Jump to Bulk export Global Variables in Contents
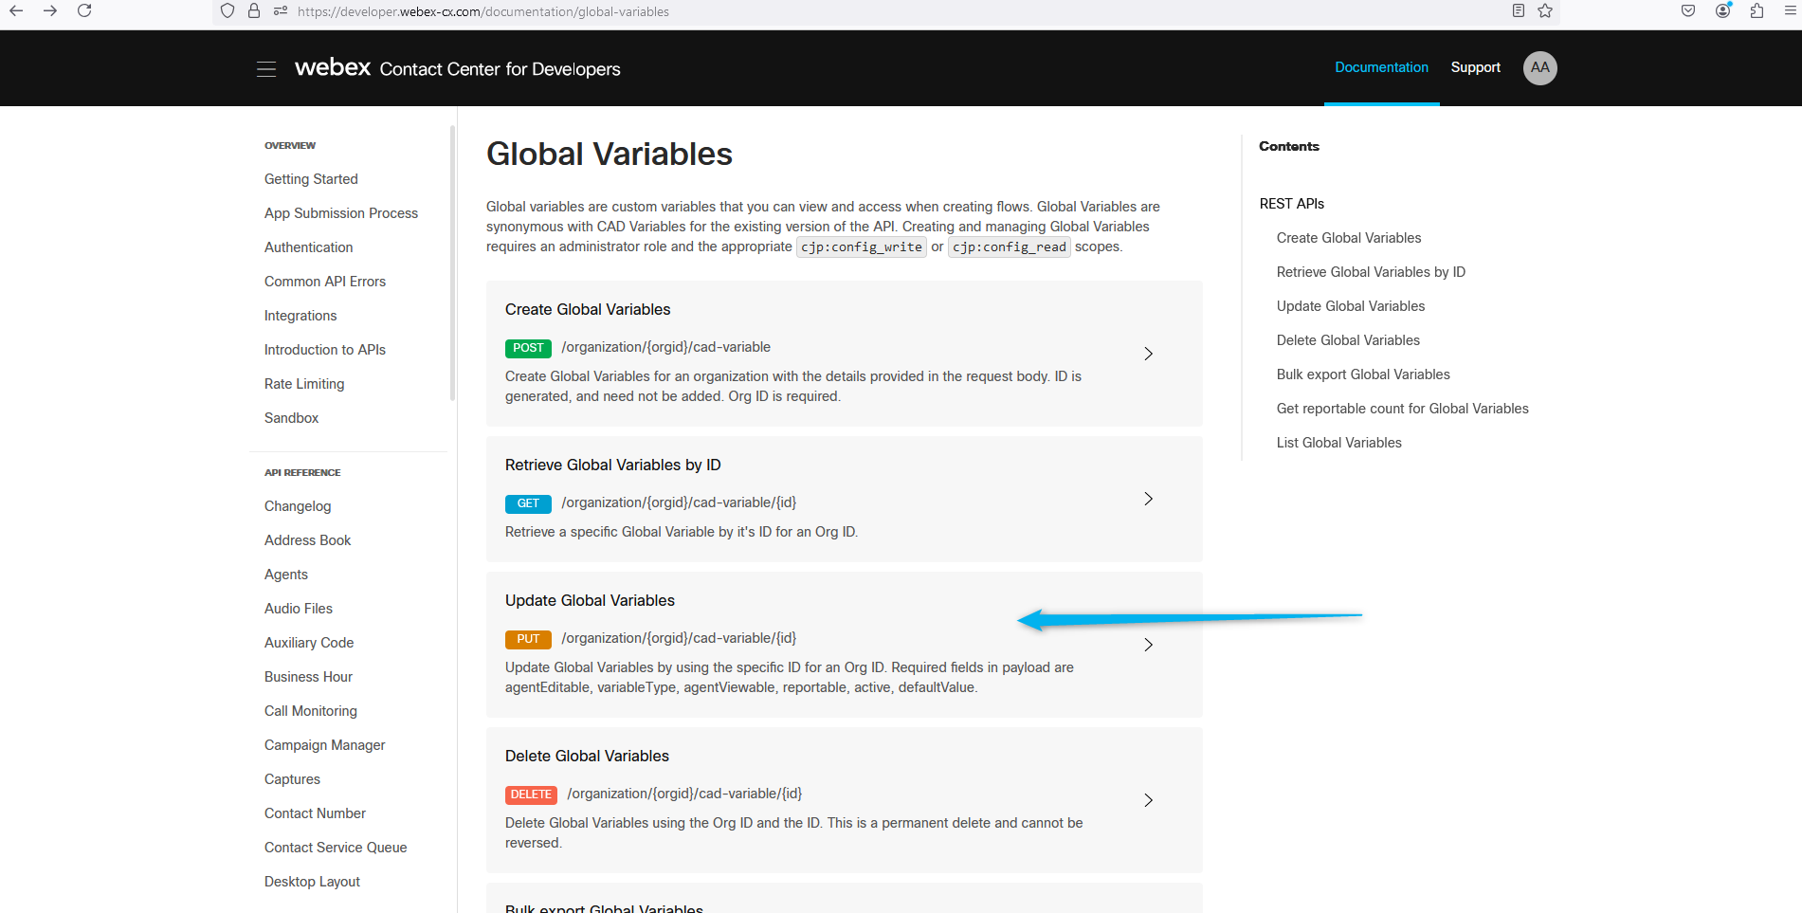This screenshot has width=1802, height=913. 1363,374
